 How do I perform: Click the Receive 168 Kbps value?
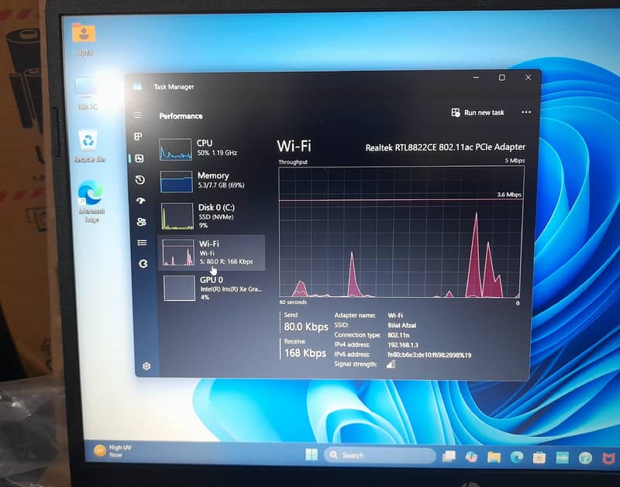(x=305, y=353)
